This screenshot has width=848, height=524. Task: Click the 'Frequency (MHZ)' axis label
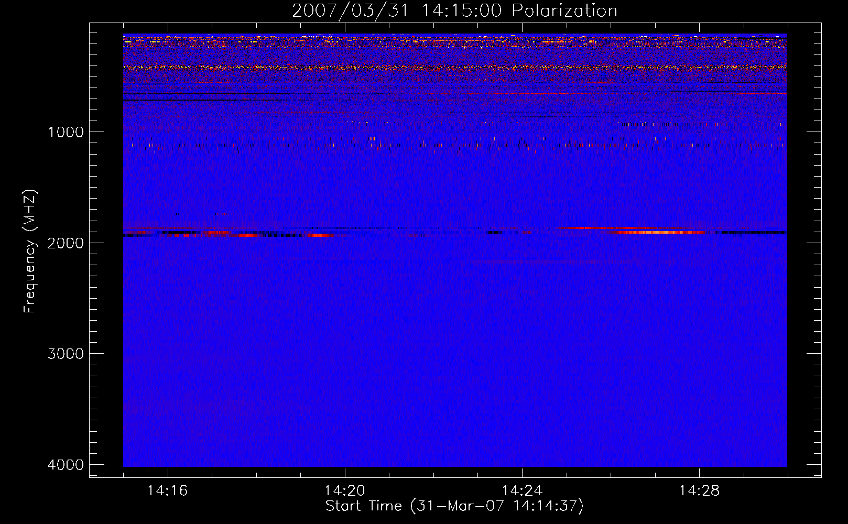coord(30,252)
